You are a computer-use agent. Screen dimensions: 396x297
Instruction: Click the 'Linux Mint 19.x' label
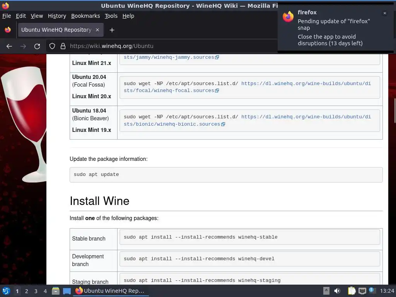pos(92,130)
